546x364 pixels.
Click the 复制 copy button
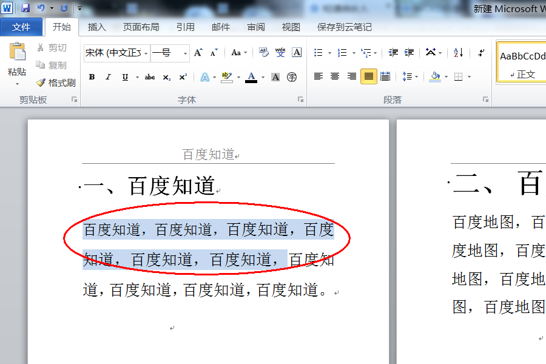tap(52, 65)
